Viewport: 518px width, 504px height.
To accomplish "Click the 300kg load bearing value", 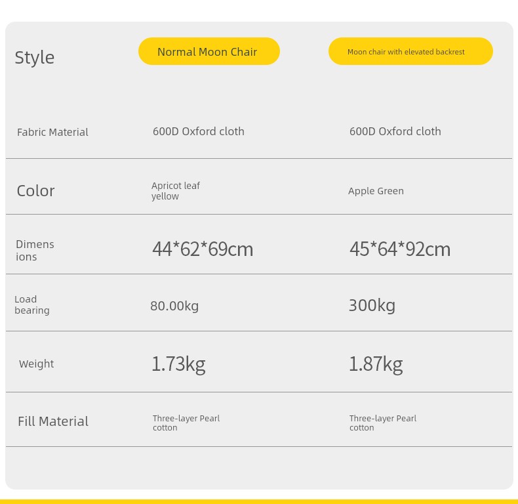I will click(x=372, y=305).
